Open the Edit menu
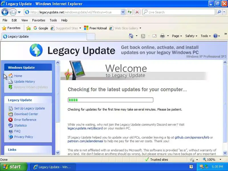This screenshot has height=171, width=228. 14,20
